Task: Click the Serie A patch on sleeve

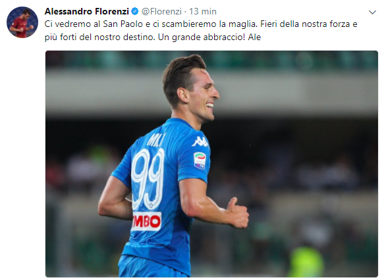Action: click(x=200, y=160)
